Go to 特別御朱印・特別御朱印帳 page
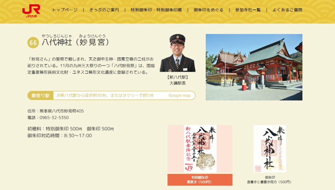 tap(156, 10)
